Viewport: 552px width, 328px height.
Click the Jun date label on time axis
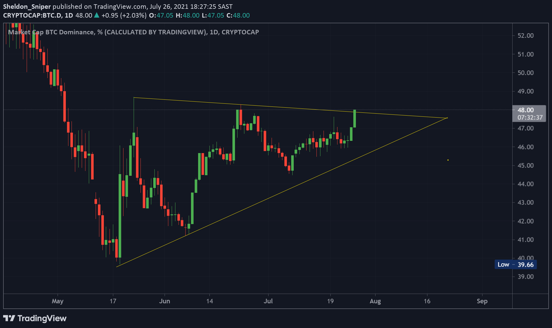click(x=164, y=301)
